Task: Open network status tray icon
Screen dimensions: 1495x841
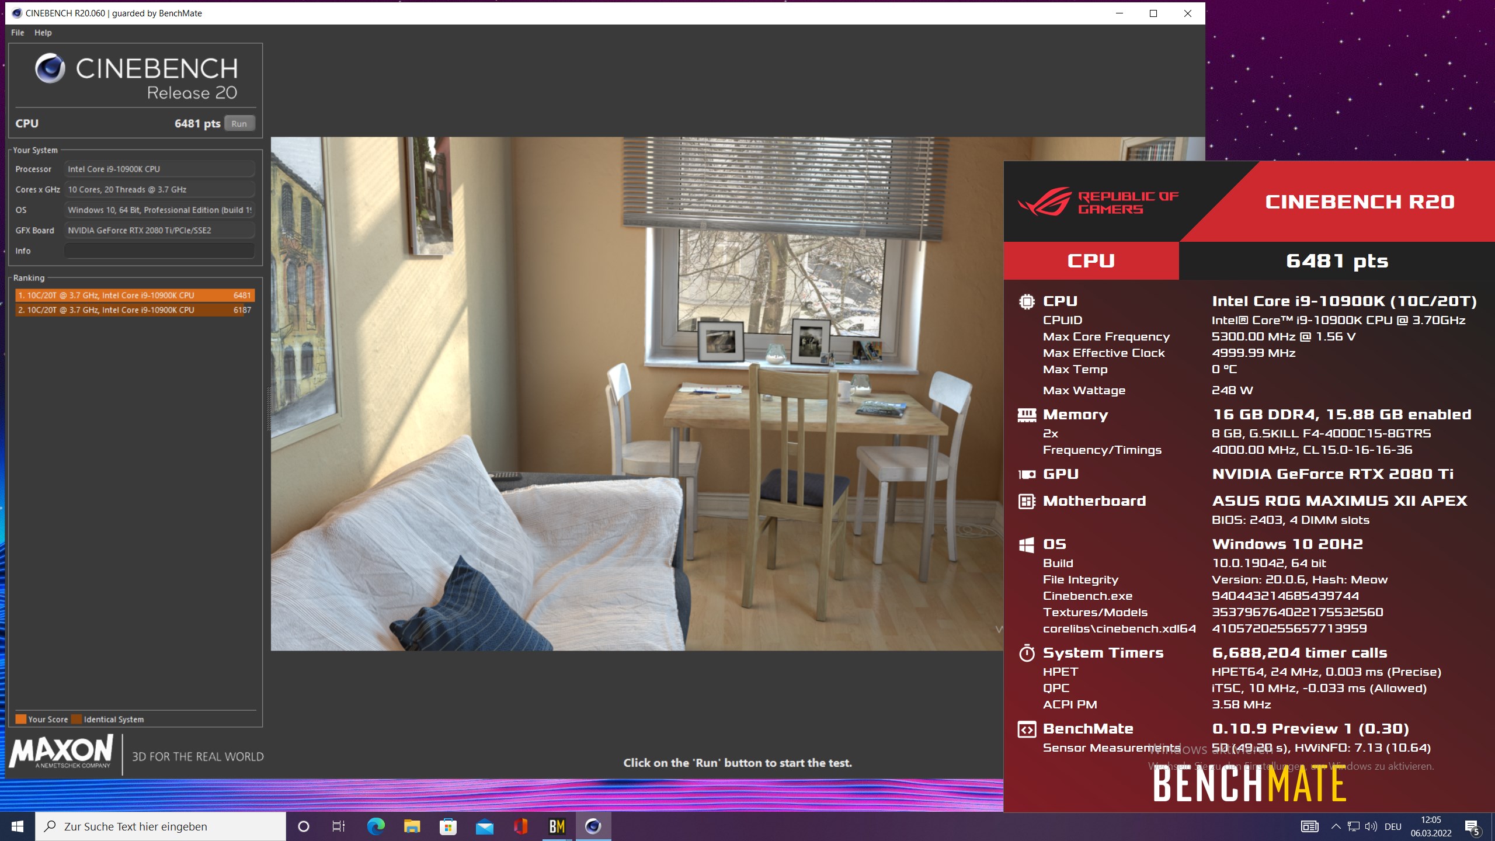Action: (x=1353, y=826)
